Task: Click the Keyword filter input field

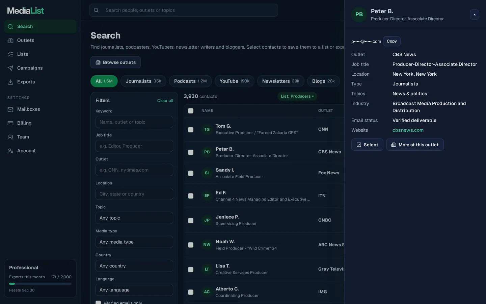Action: (x=134, y=122)
